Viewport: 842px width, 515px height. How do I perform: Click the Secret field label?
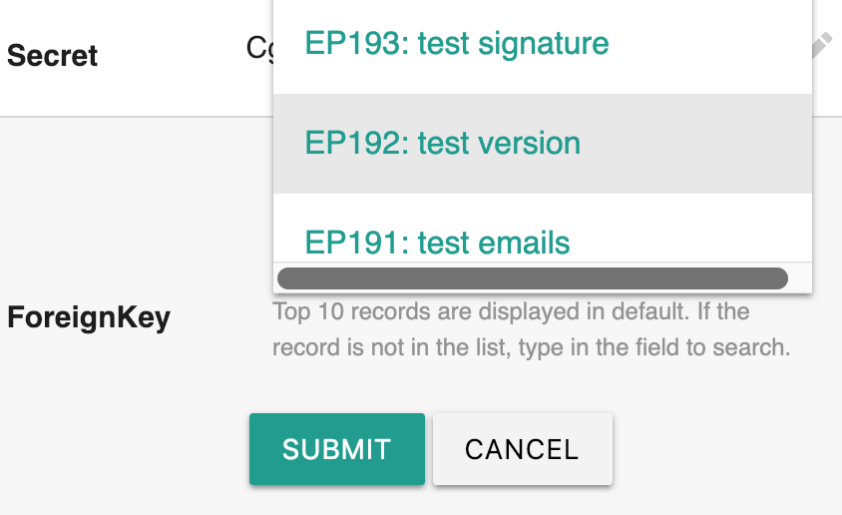pyautogui.click(x=52, y=55)
